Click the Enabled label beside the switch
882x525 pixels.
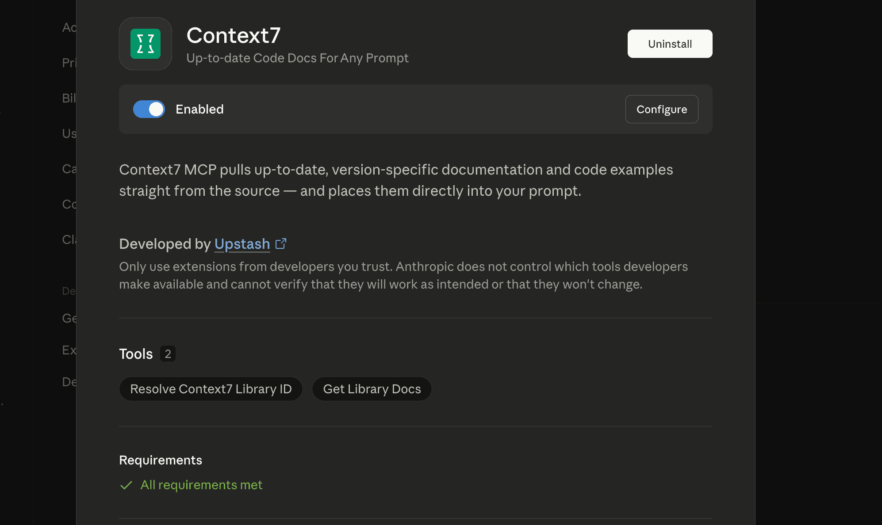(199, 109)
